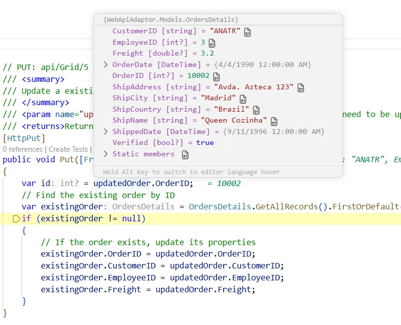Select the ShipCity [string] property name
The width and height of the screenshot is (401, 325).
(x=150, y=98)
